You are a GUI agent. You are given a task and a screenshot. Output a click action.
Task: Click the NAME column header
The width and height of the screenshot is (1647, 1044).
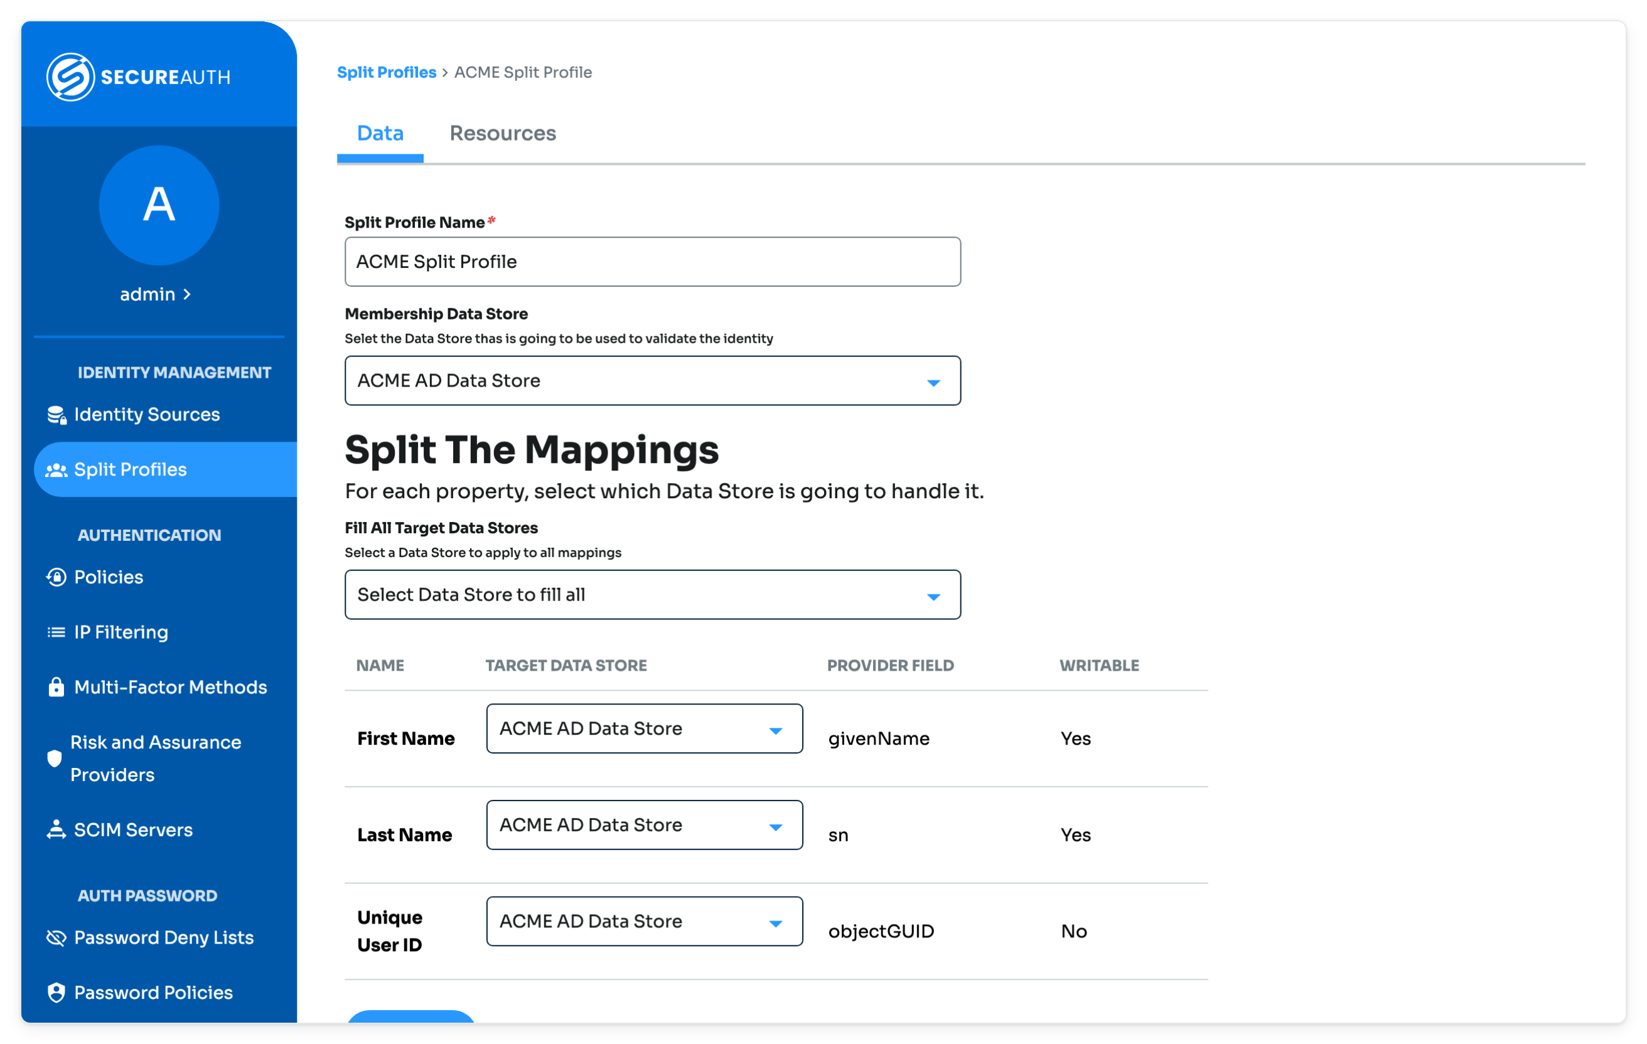point(380,665)
